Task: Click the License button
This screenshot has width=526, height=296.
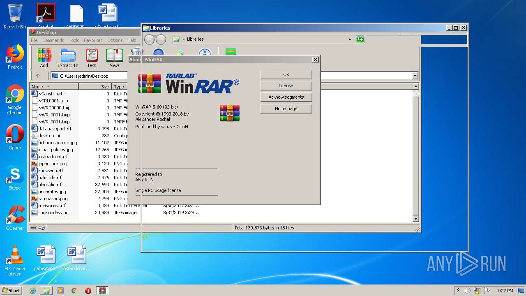Action: coord(286,86)
